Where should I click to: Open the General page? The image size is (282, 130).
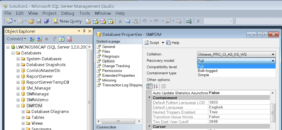pyautogui.click(x=108, y=47)
